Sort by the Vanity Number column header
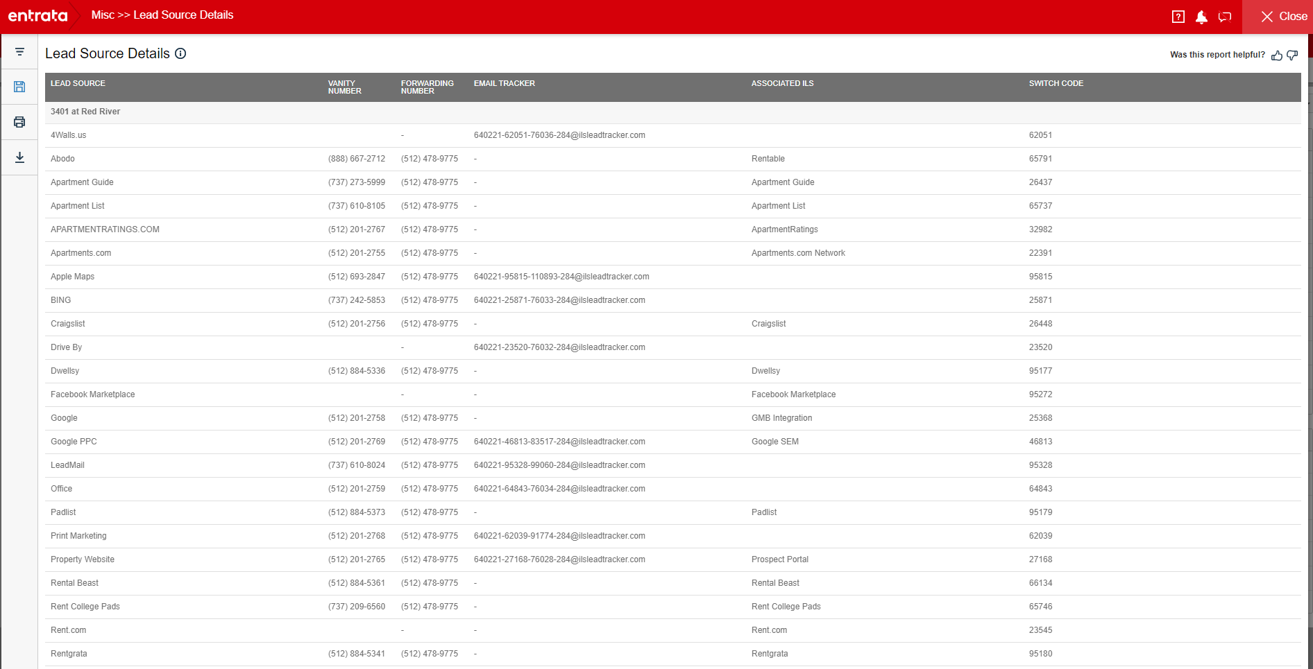 (345, 87)
